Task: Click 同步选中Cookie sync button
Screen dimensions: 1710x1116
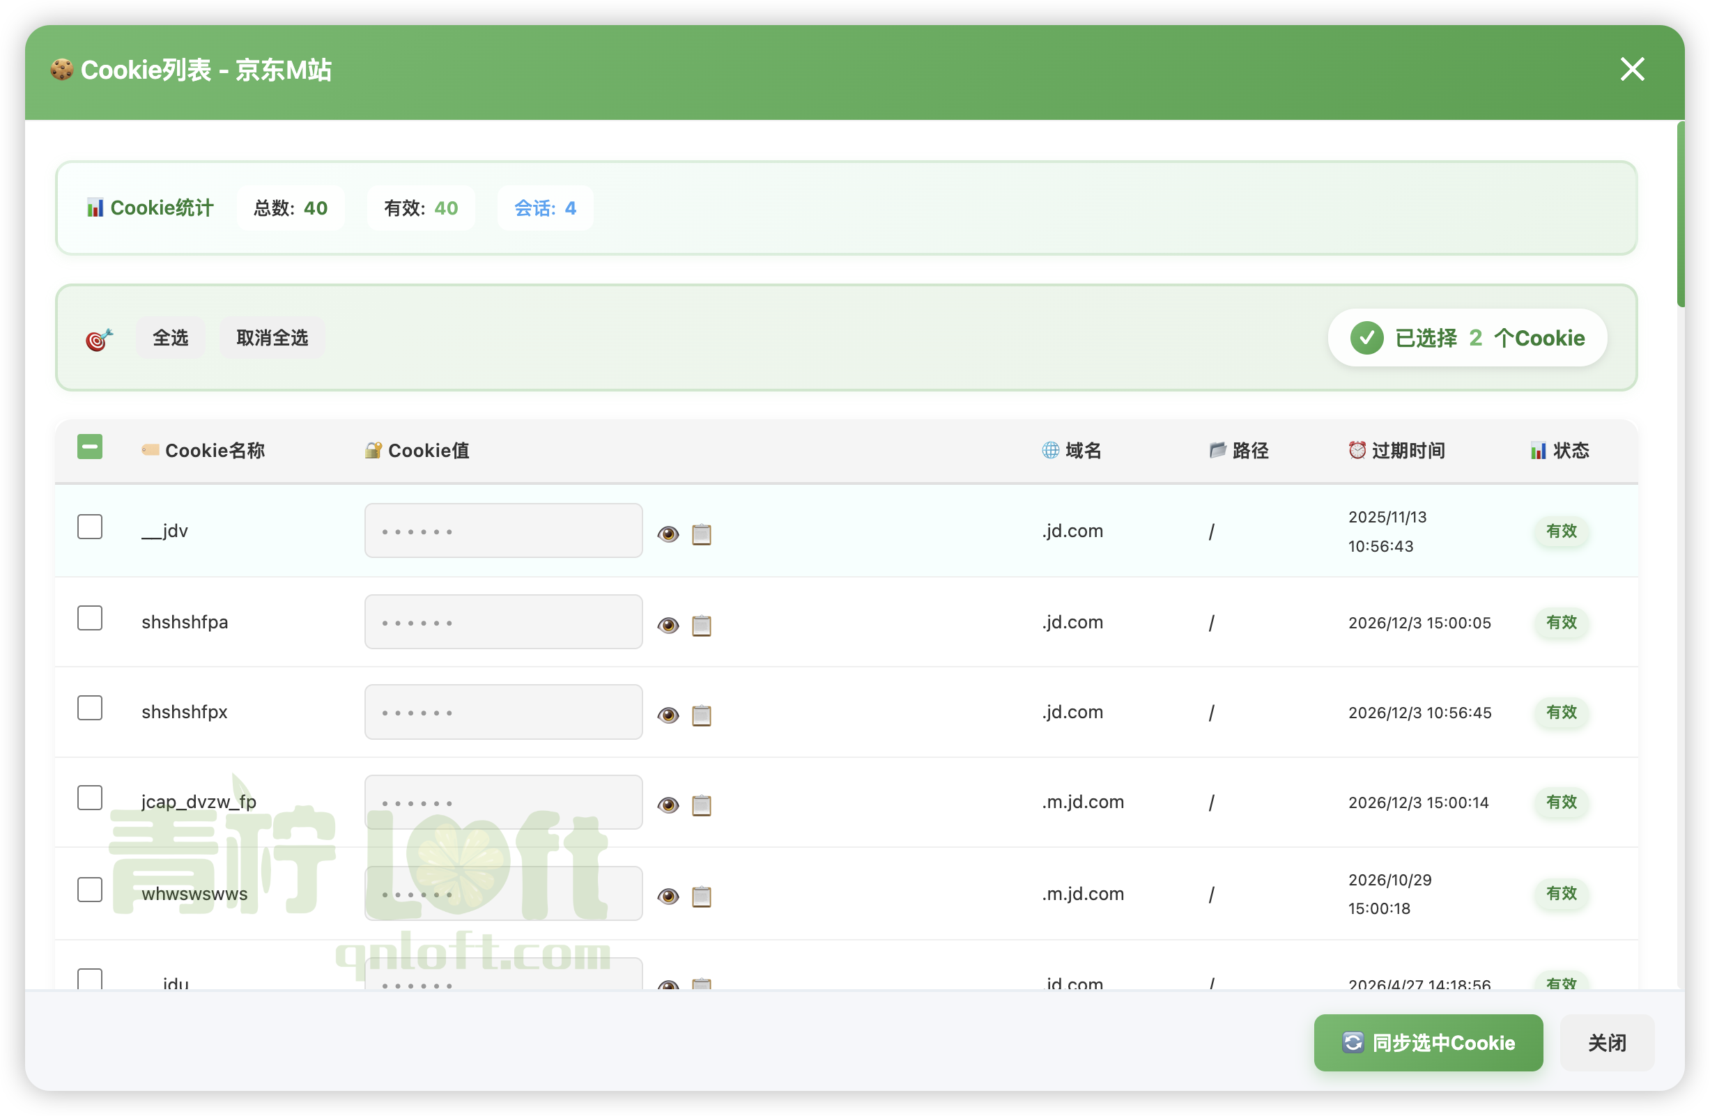Action: [x=1428, y=1042]
